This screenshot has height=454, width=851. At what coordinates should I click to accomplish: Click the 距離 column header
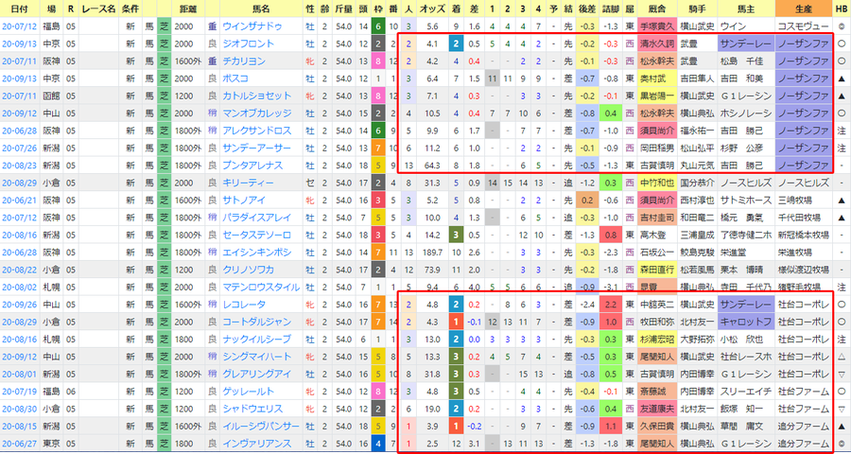coord(188,9)
